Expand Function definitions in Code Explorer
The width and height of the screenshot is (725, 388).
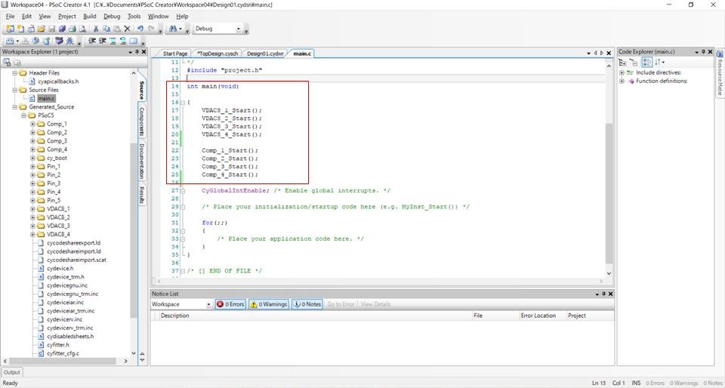coord(622,81)
